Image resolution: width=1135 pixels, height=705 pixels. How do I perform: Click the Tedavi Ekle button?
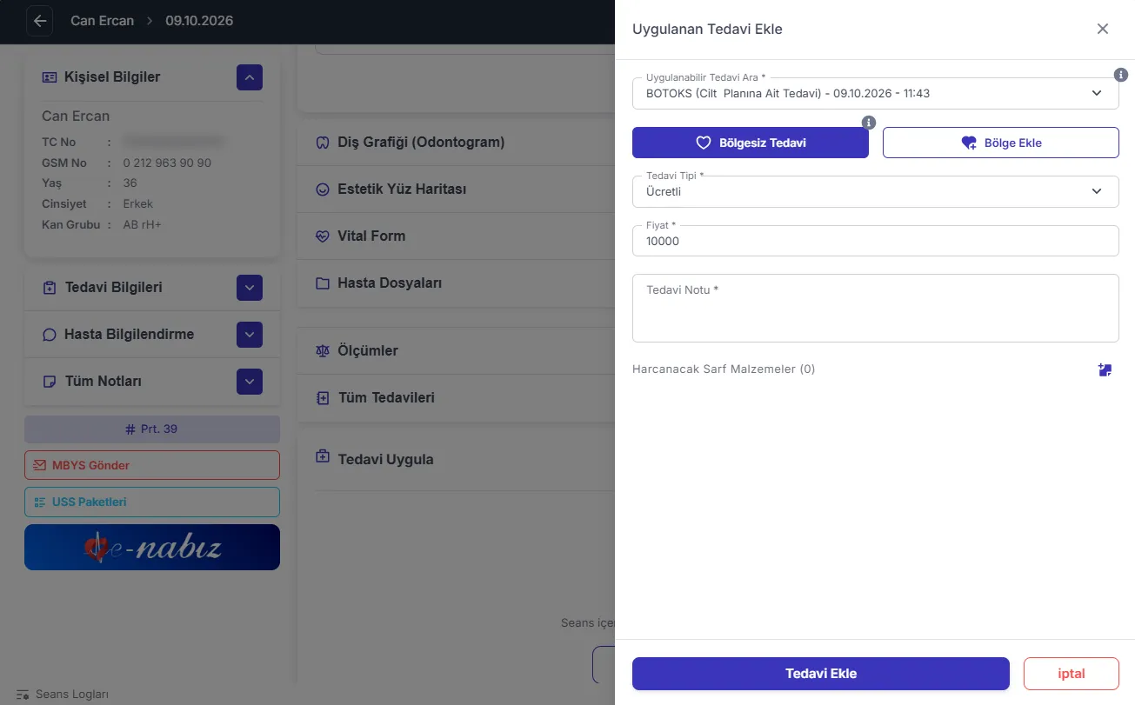pyautogui.click(x=821, y=674)
